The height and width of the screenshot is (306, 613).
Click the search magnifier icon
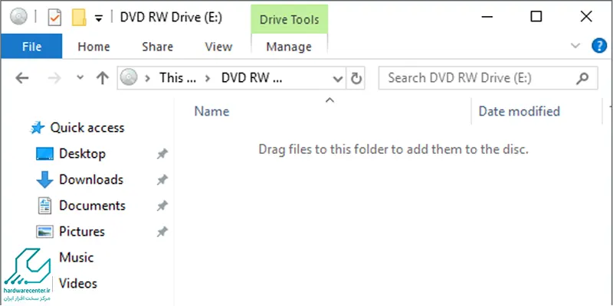pyautogui.click(x=584, y=77)
